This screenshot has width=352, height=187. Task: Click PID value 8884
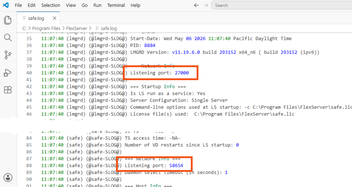tap(150, 45)
